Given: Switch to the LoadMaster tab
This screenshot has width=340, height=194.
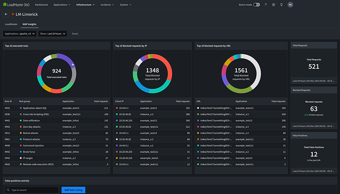Looking at the screenshot, I should coord(11,24).
